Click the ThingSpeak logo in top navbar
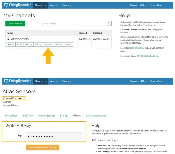175x154 pixels. tap(17, 5)
